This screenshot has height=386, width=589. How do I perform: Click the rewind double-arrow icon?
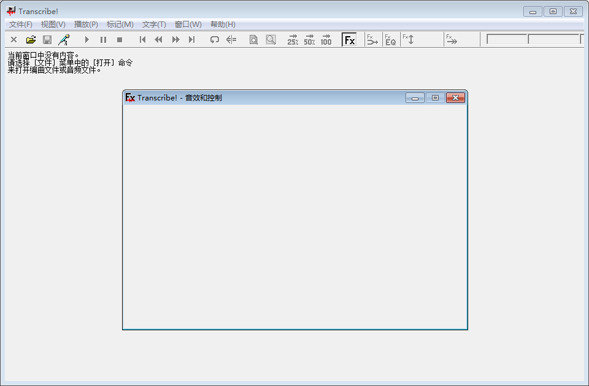pyautogui.click(x=158, y=39)
